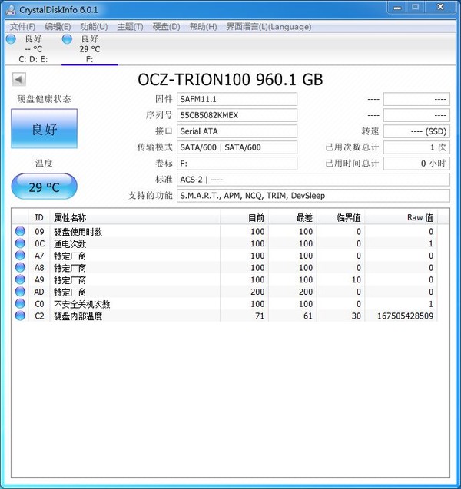The image size is (461, 489).
Task: Select the C: D: E: disk tab
Action: [x=33, y=49]
